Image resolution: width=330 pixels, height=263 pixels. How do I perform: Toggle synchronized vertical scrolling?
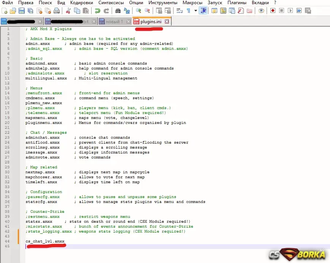pos(159,11)
